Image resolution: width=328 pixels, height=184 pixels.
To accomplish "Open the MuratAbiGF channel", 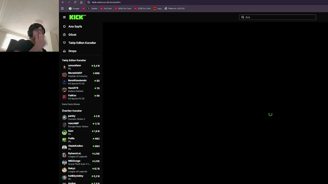I will [81, 74].
